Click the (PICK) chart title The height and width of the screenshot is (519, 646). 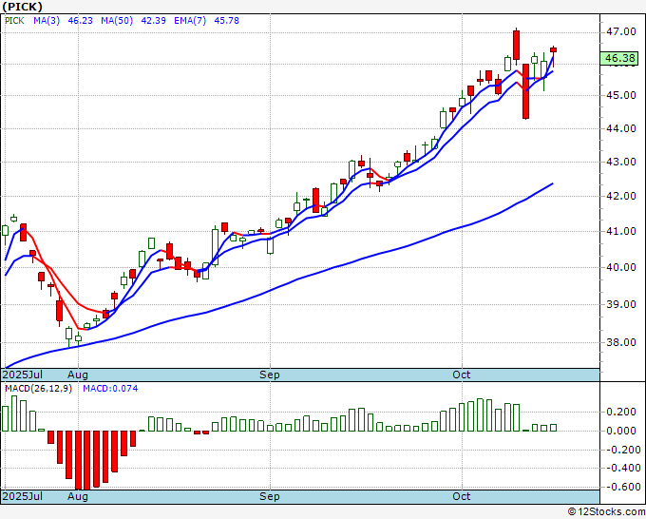[x=22, y=7]
